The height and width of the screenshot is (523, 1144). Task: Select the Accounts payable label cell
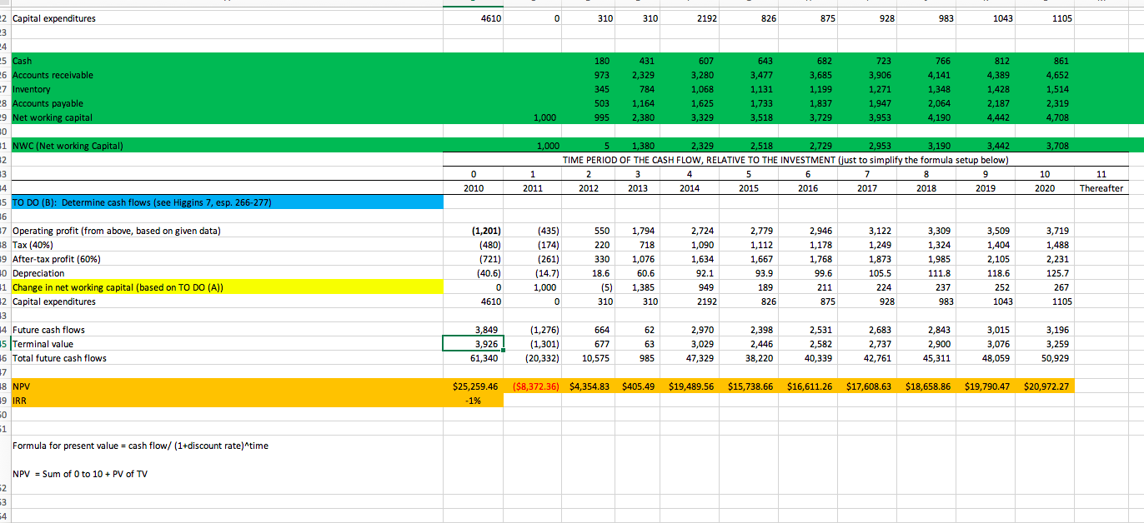pyautogui.click(x=46, y=103)
